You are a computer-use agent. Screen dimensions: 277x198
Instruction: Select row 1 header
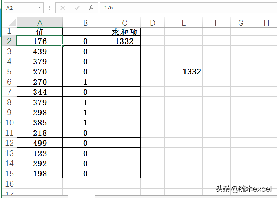tap(9, 31)
